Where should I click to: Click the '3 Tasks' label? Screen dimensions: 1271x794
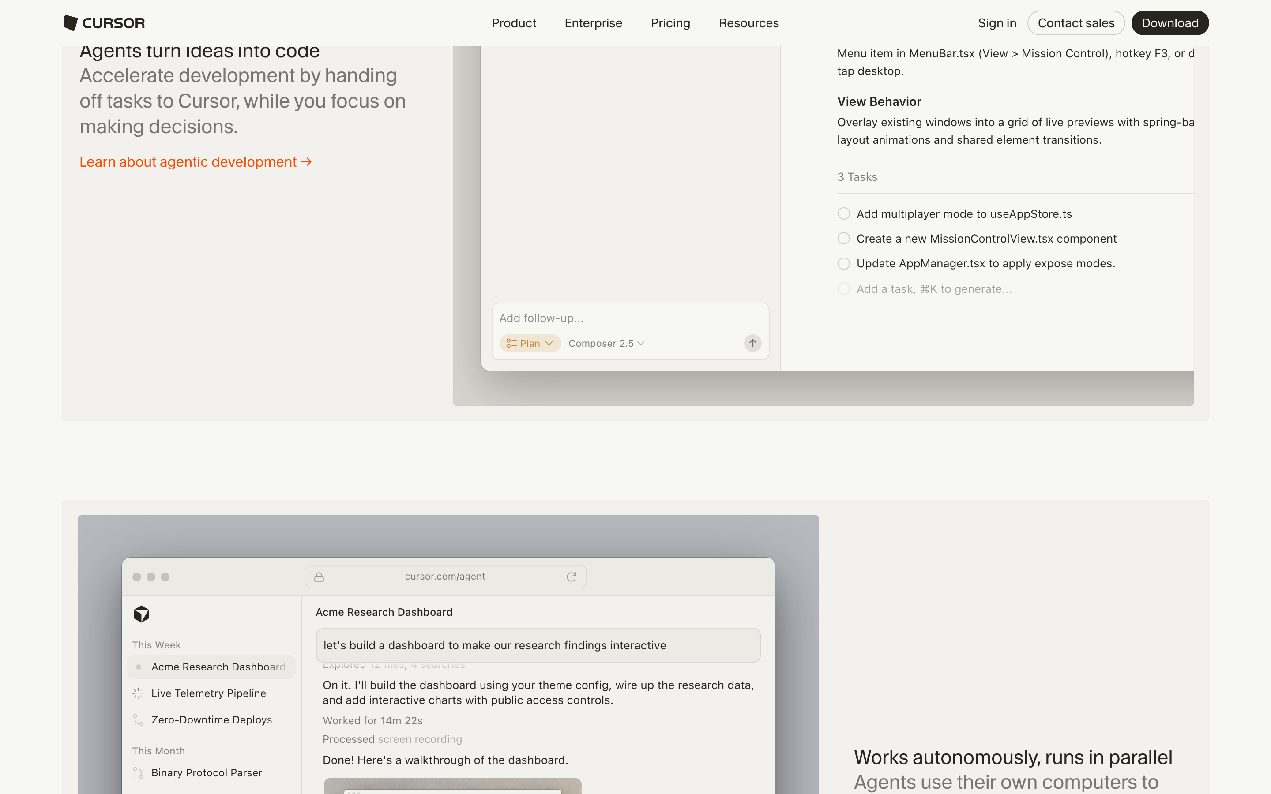pos(857,177)
